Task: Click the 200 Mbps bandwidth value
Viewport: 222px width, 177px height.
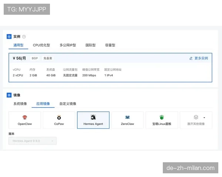Action: tap(89, 75)
